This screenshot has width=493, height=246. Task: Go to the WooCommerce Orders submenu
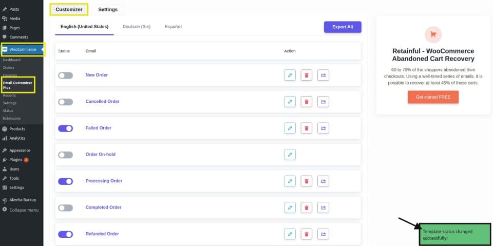point(9,68)
